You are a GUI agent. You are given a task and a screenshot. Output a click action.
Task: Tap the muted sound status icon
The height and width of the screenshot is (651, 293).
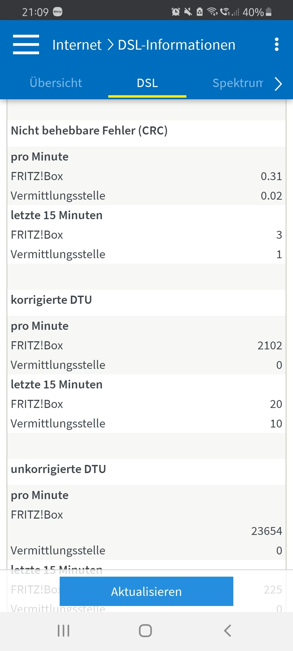point(188,12)
